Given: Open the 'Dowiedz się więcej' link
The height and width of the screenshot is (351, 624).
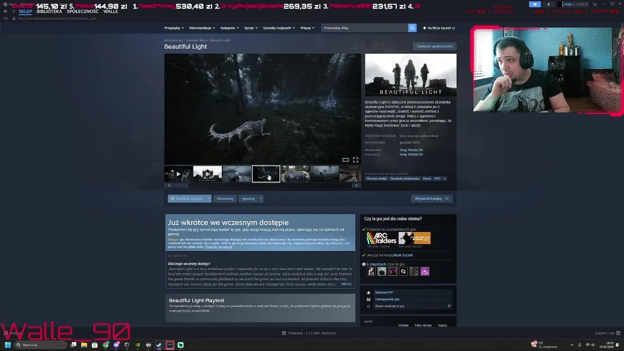Looking at the screenshot, I should 218,247.
